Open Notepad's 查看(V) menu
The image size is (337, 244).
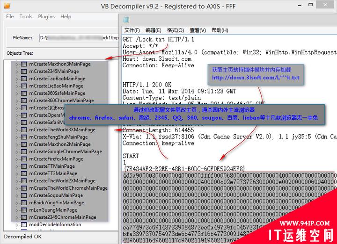click(x=198, y=30)
